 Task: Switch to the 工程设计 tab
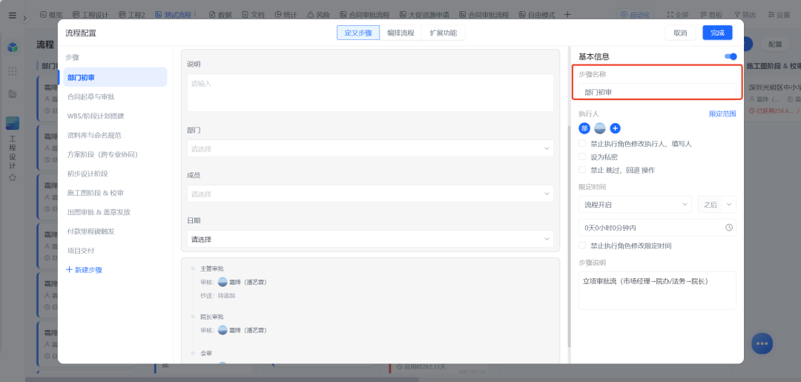[91, 15]
